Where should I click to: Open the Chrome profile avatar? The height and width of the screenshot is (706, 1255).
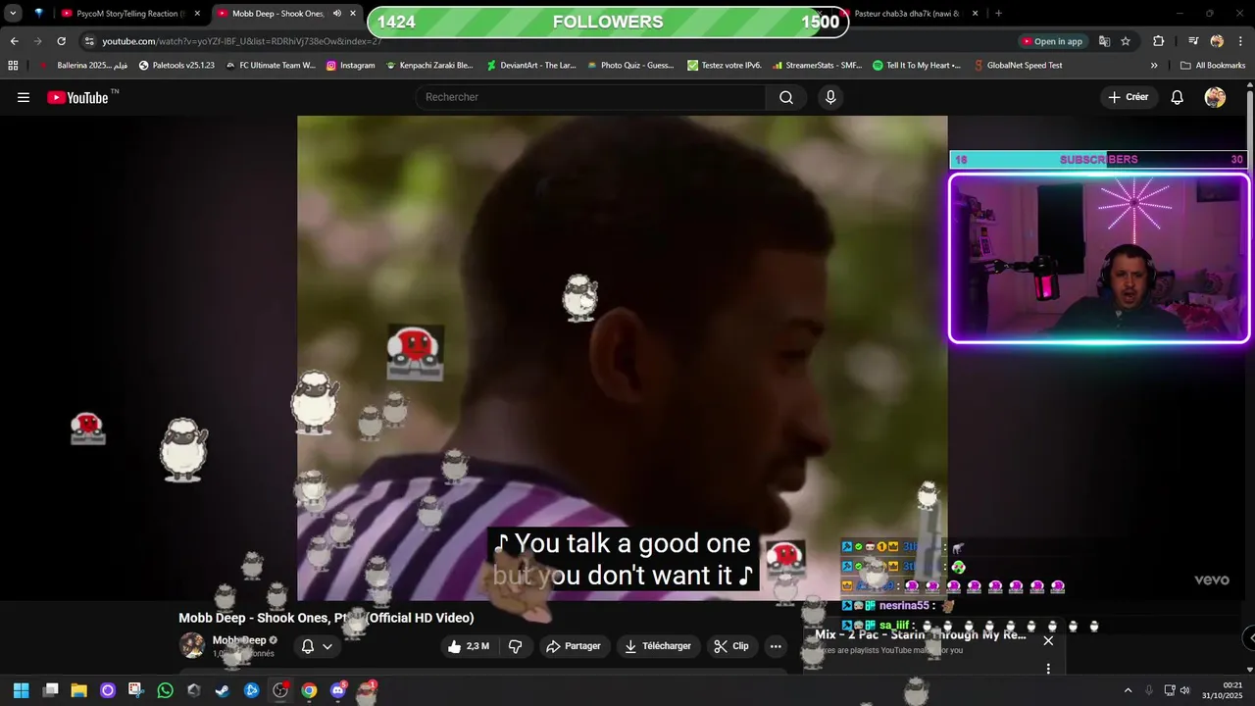(1217, 41)
